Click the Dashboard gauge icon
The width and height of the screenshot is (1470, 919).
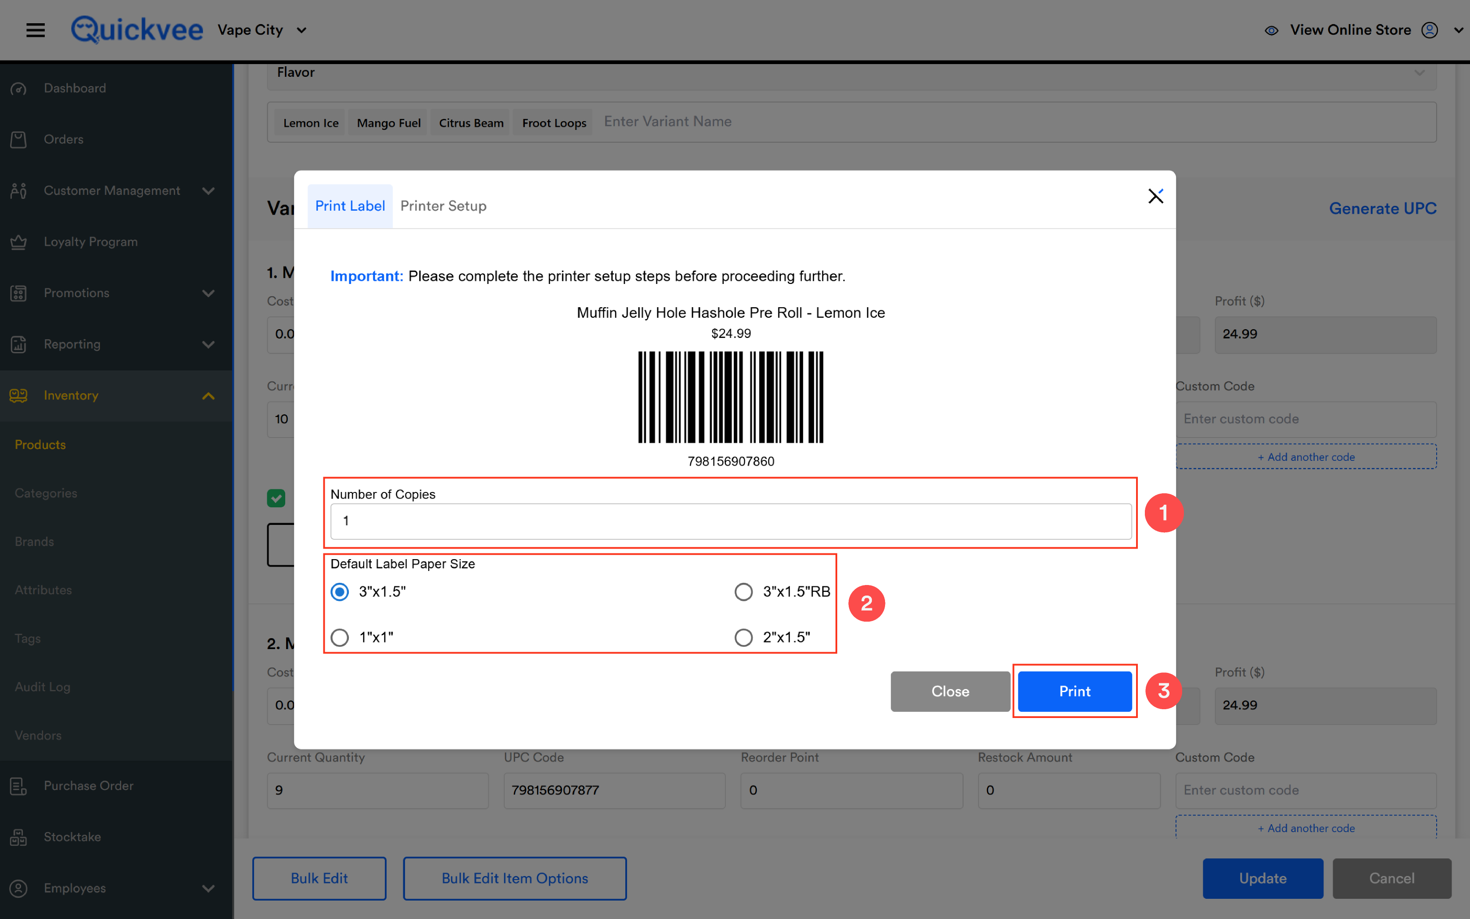click(x=18, y=89)
